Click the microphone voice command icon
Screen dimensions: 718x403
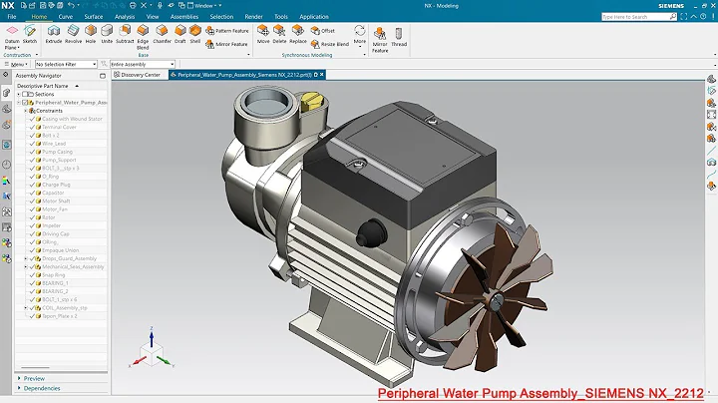click(160, 6)
